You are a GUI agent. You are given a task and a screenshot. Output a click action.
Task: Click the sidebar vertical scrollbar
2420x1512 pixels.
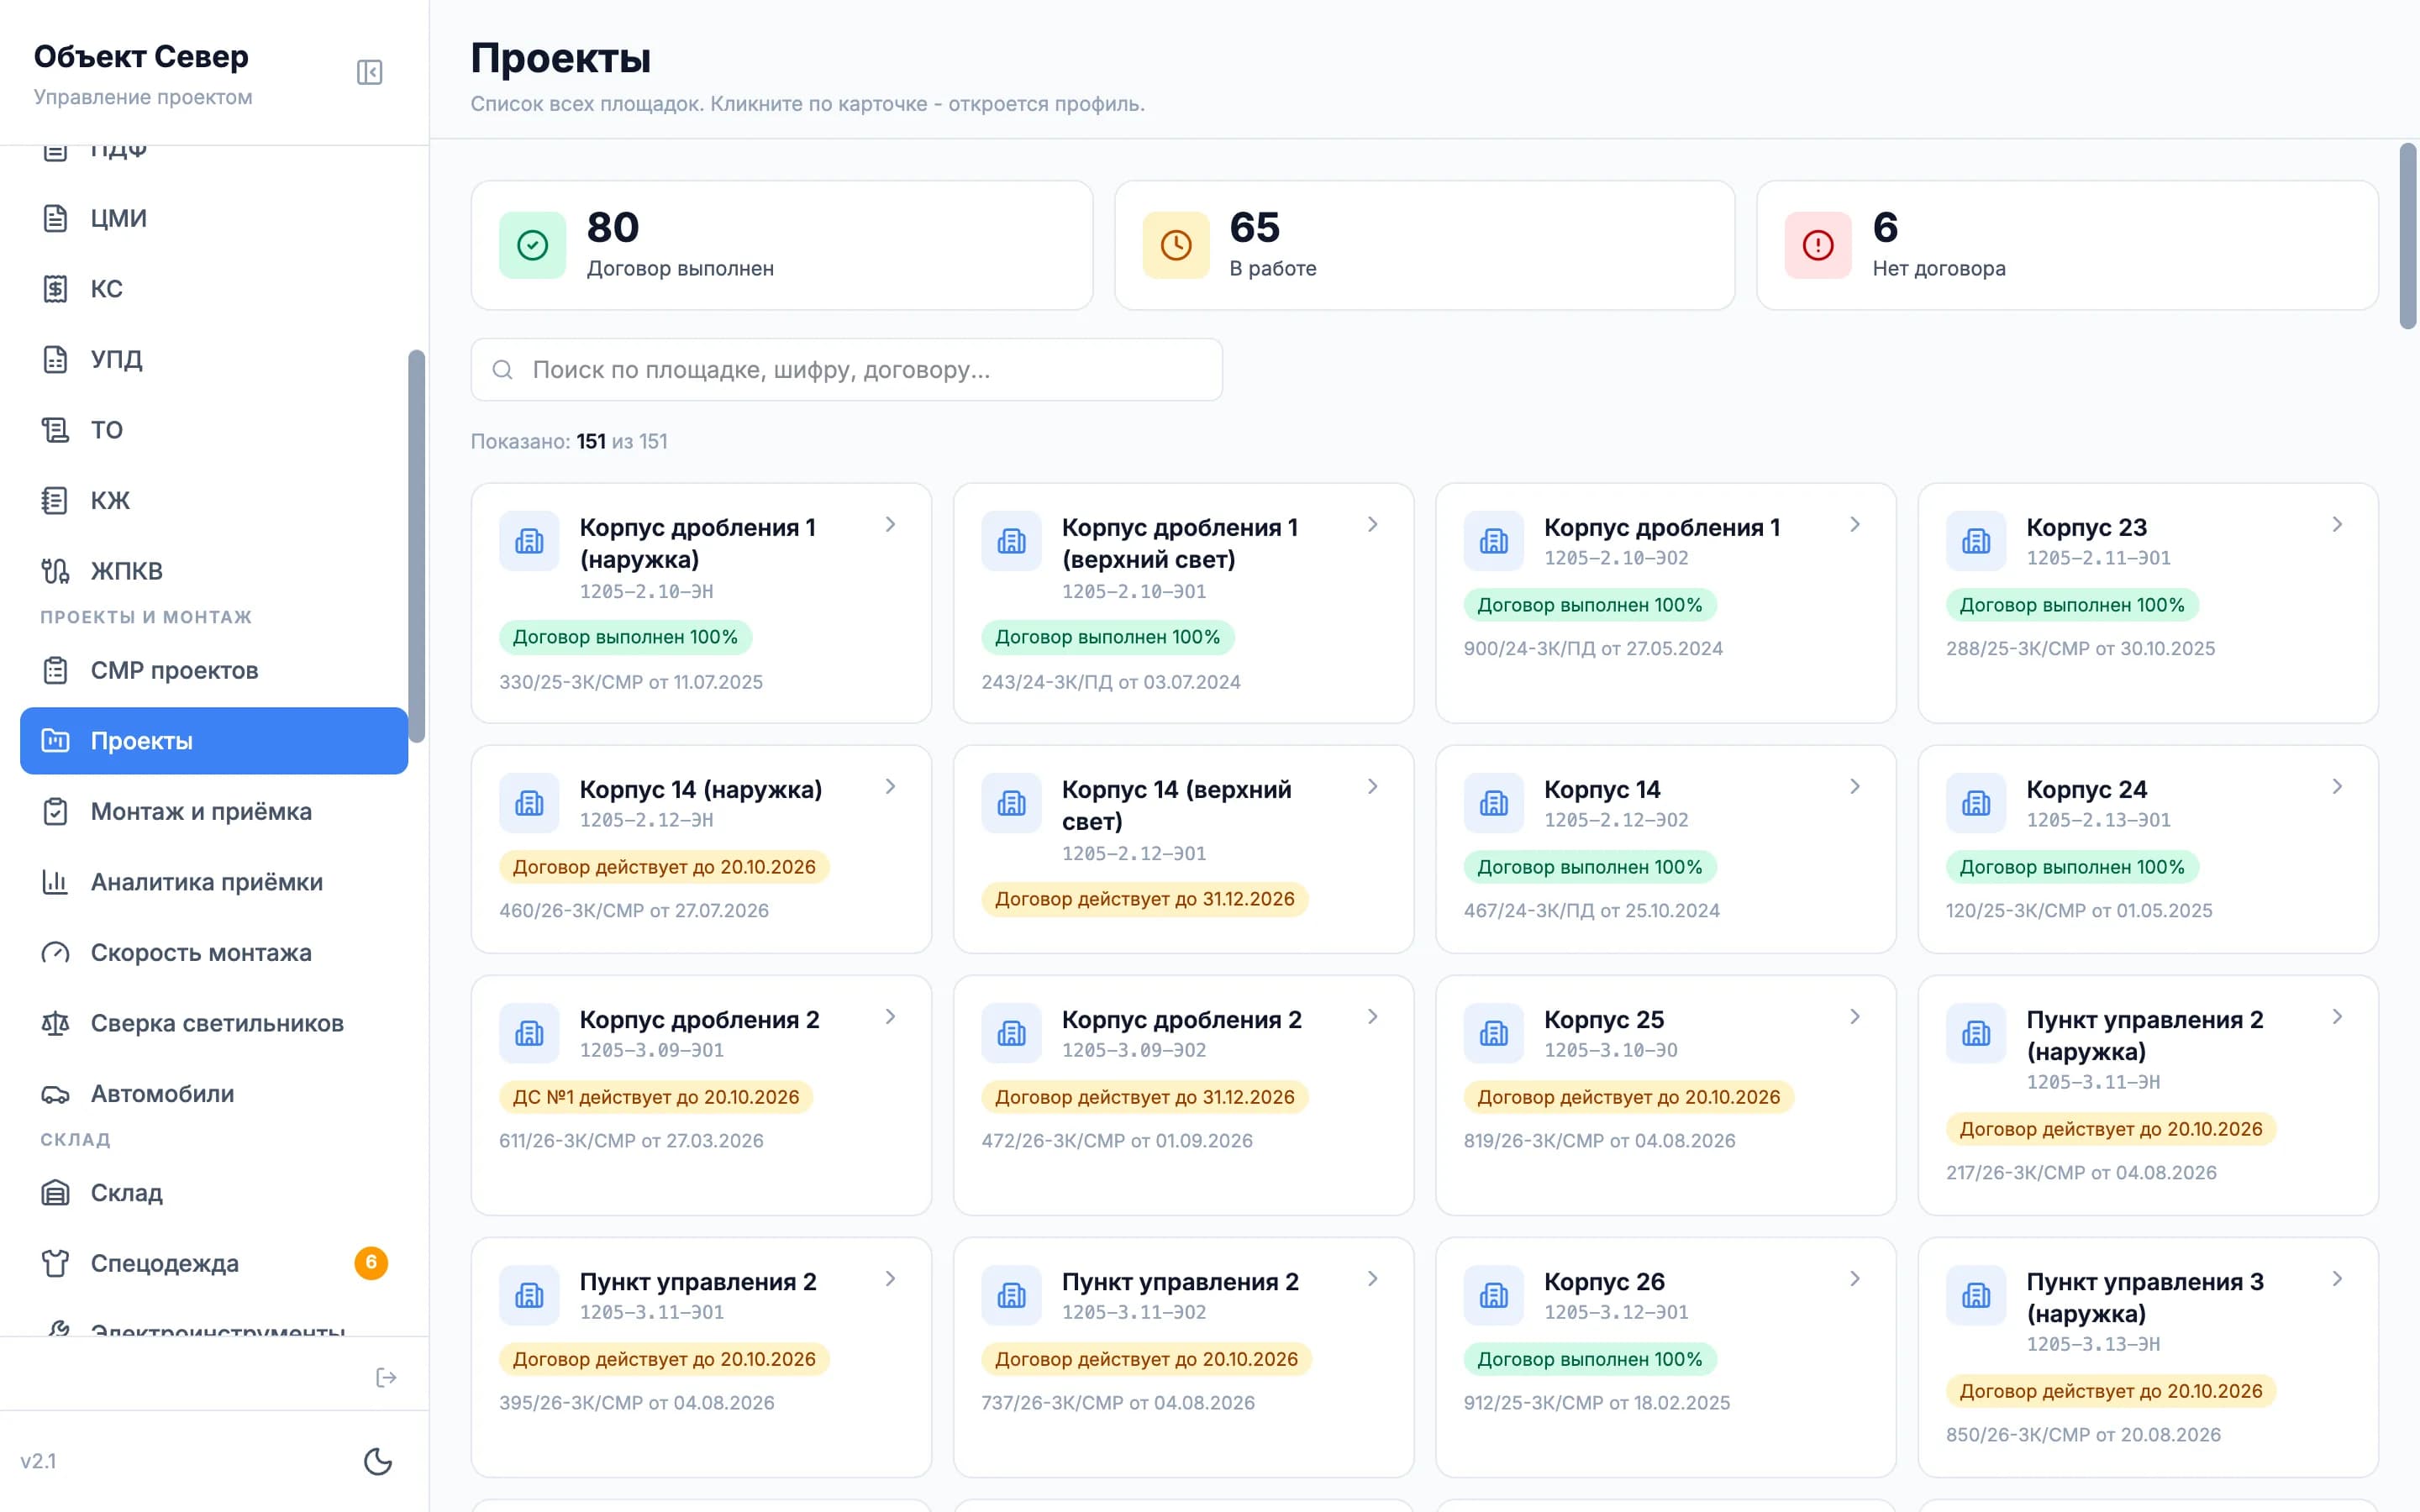[416, 546]
